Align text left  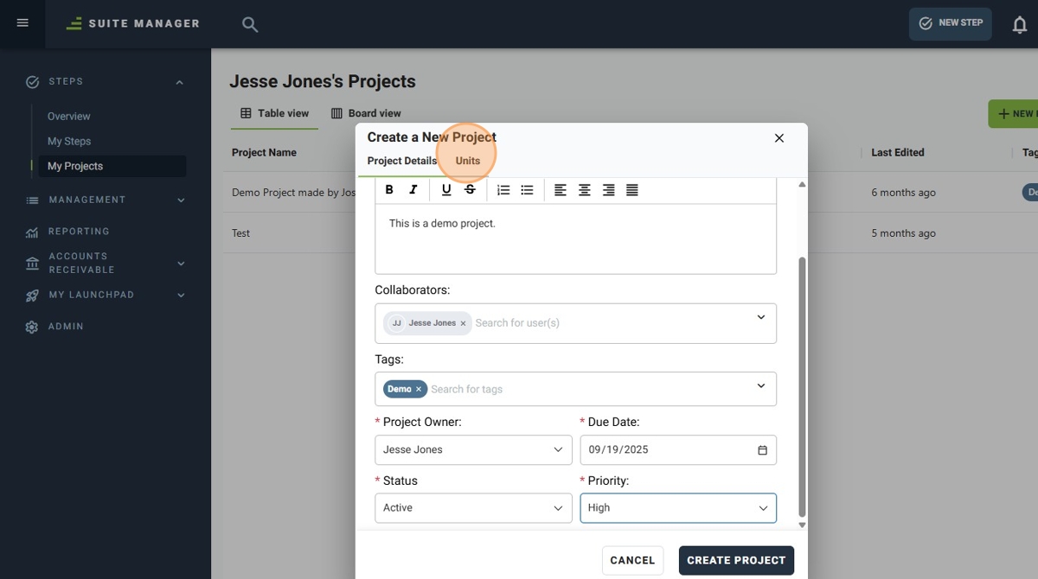pos(561,190)
